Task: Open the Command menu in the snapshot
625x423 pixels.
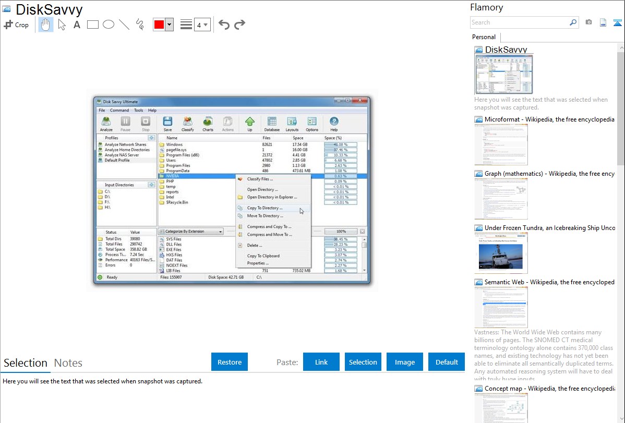Action: (x=119, y=111)
